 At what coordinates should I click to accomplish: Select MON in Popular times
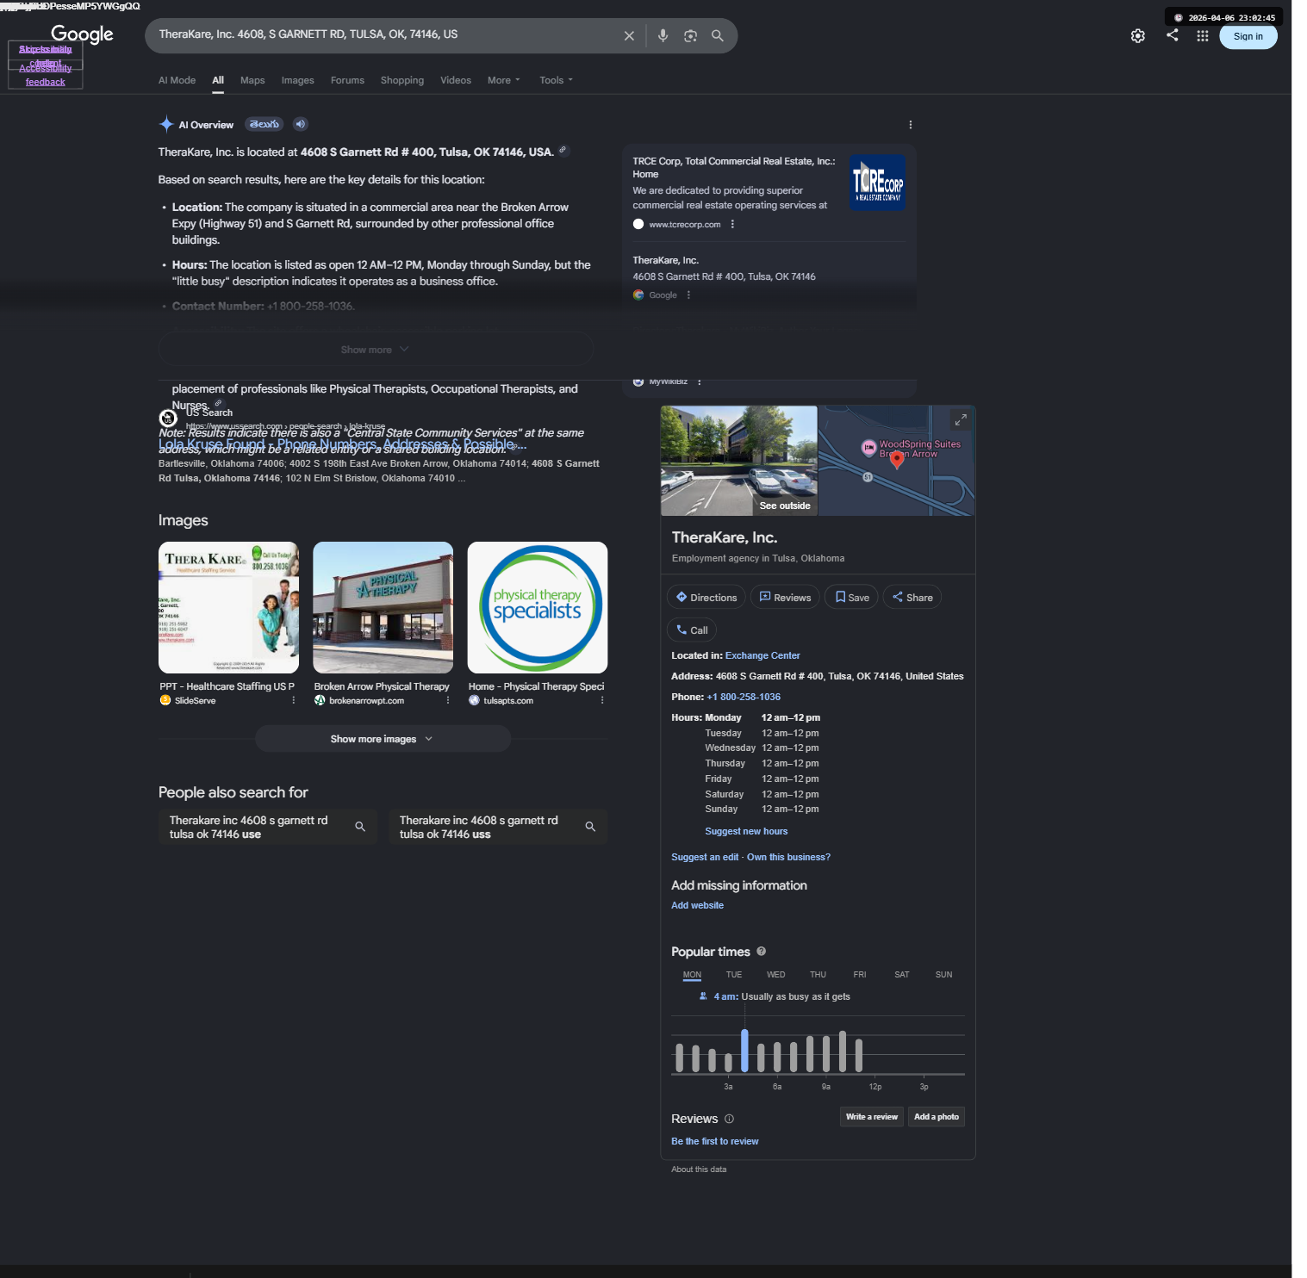(x=692, y=975)
